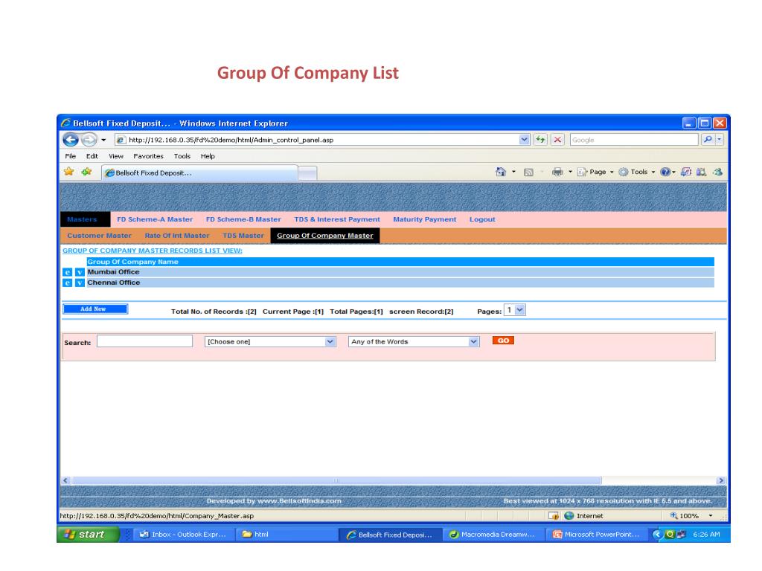Open the Help menu

point(208,156)
